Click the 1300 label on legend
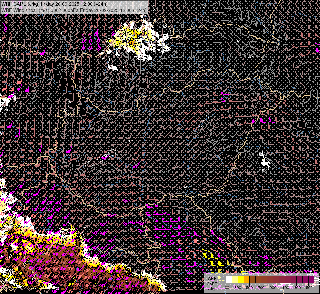 click(x=296, y=288)
